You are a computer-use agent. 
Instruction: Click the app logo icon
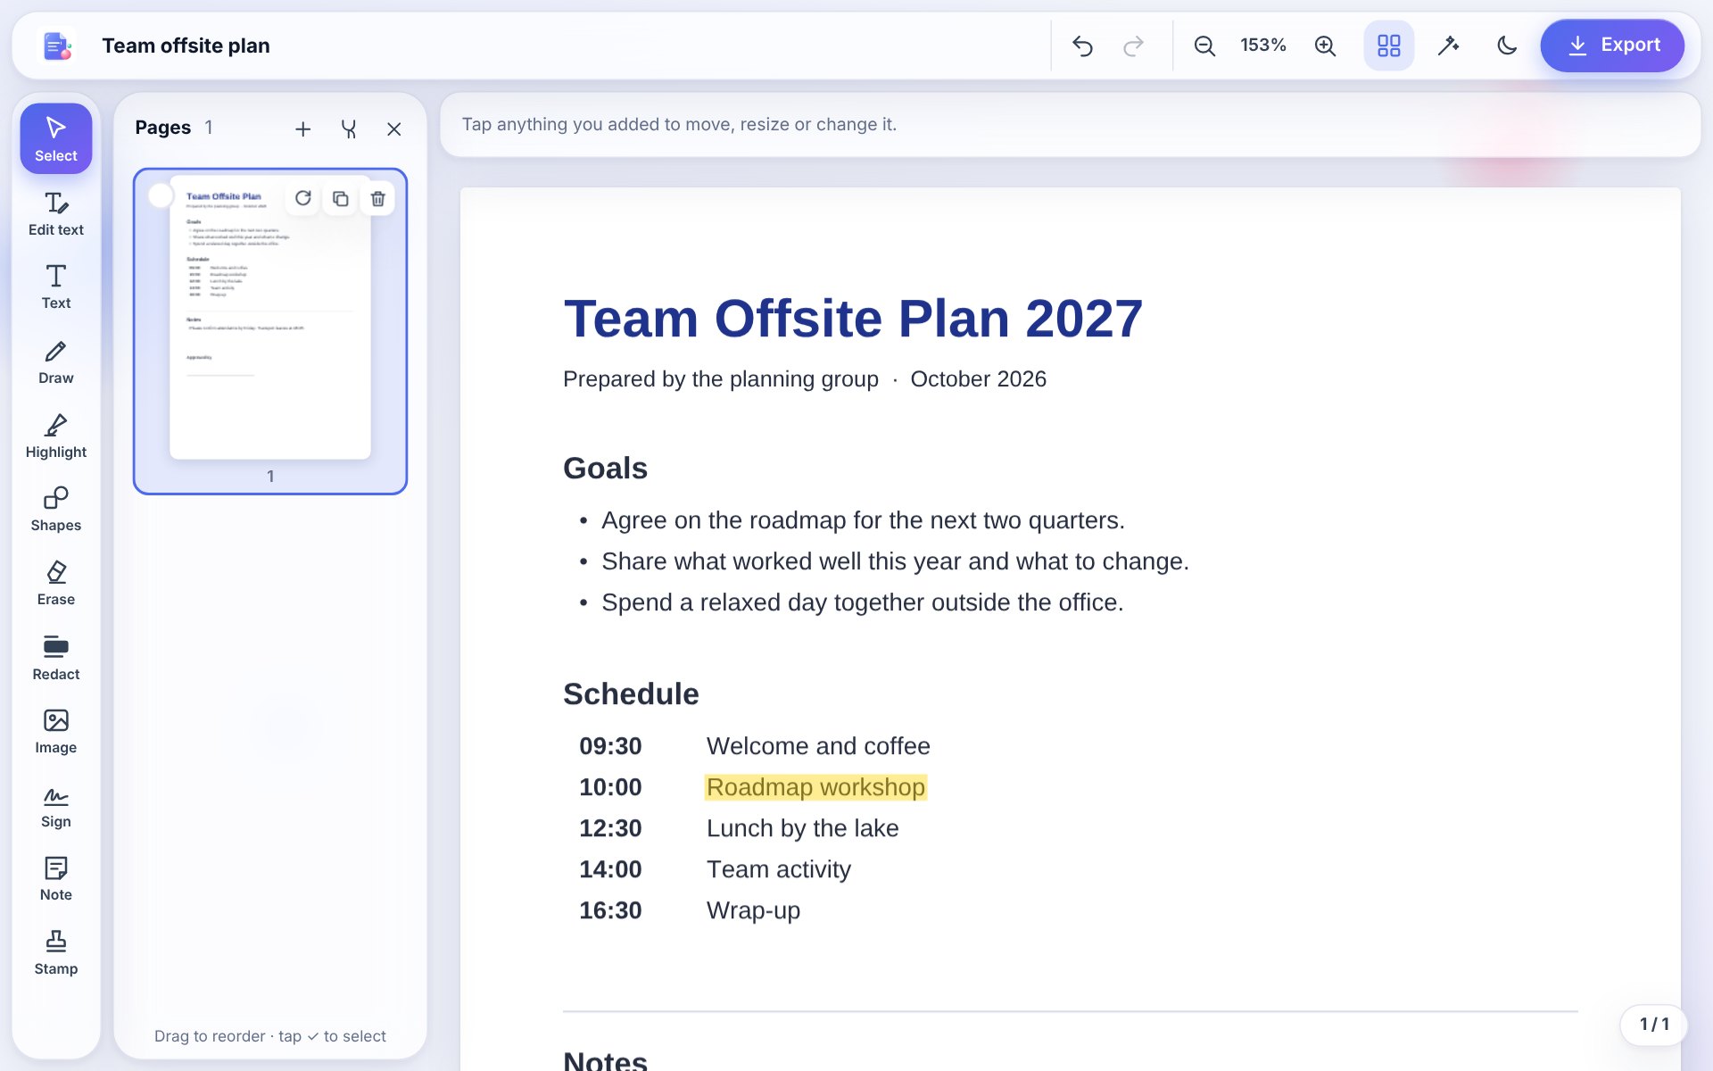pyautogui.click(x=57, y=46)
